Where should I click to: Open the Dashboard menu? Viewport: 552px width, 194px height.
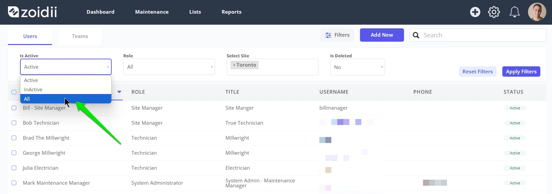[100, 12]
